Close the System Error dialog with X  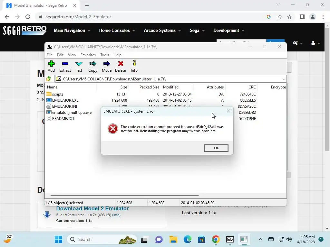click(228, 111)
